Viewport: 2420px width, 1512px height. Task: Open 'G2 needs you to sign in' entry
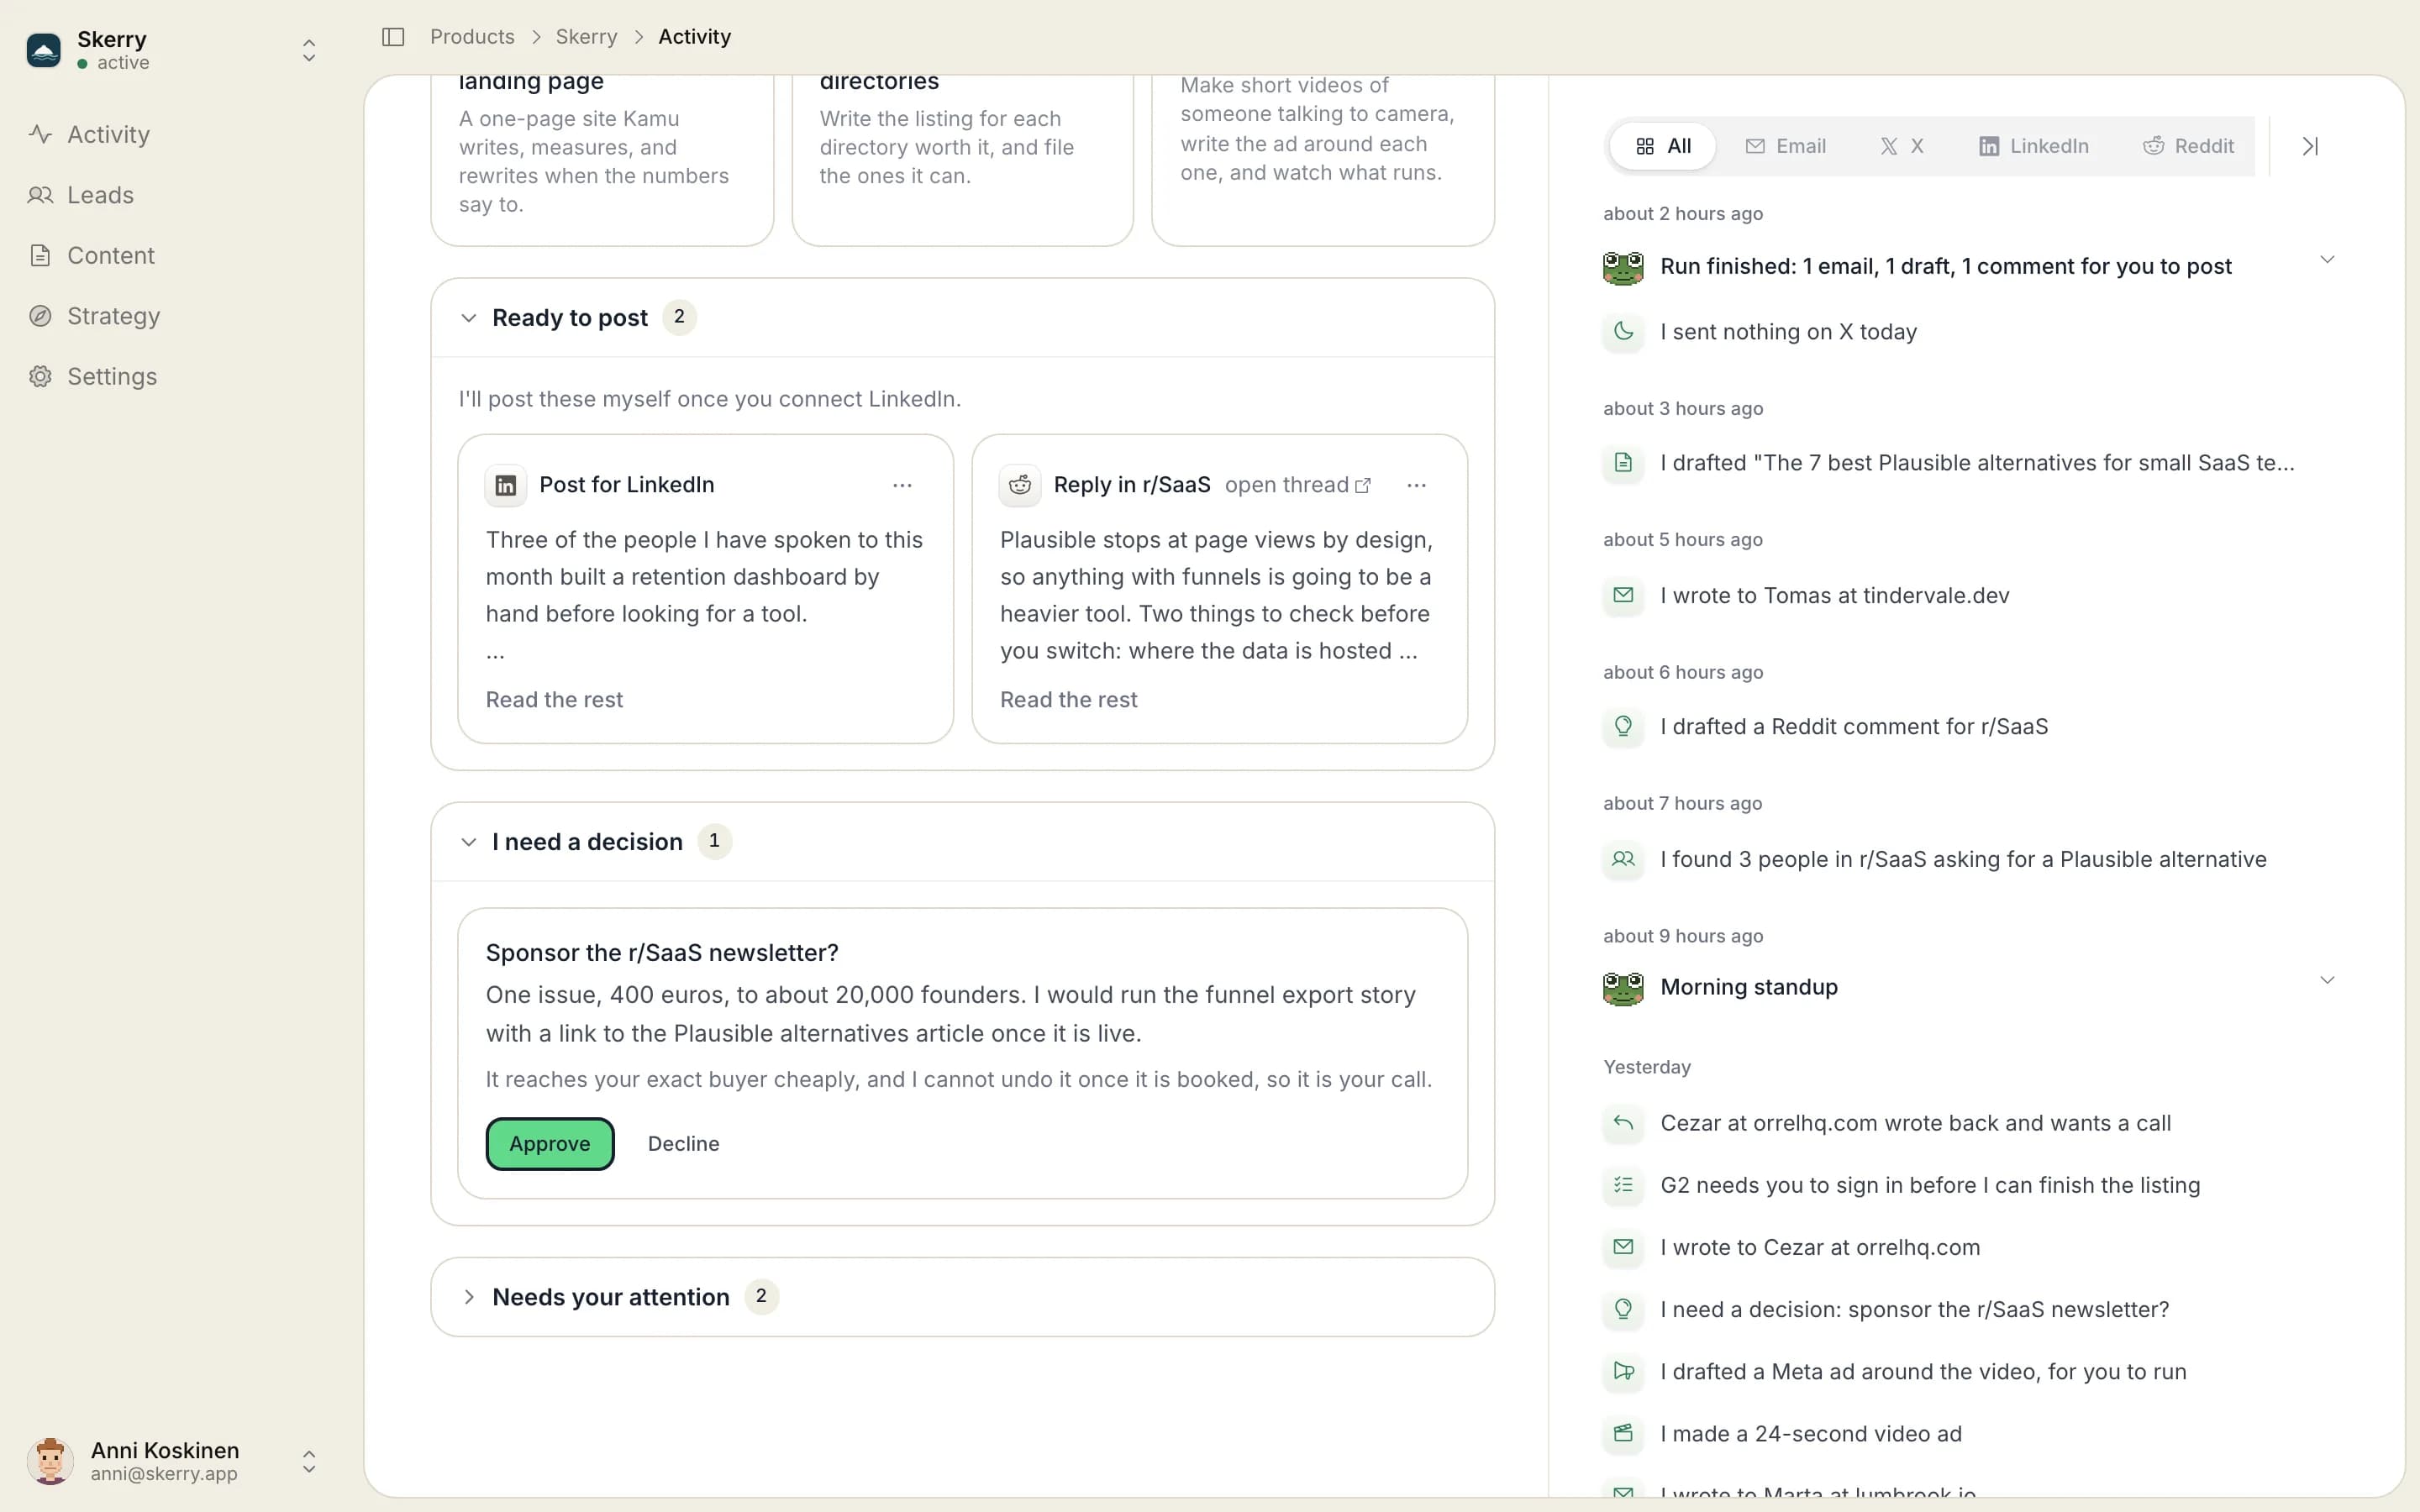click(1930, 1185)
